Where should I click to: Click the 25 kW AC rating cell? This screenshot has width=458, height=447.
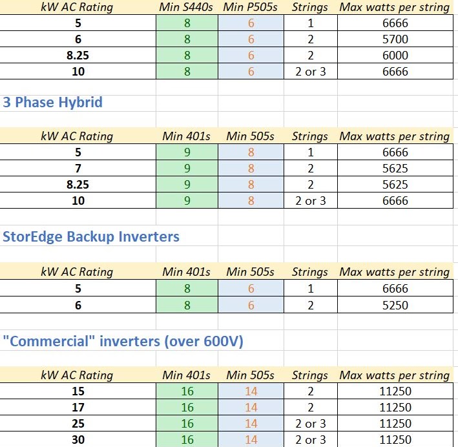78,424
